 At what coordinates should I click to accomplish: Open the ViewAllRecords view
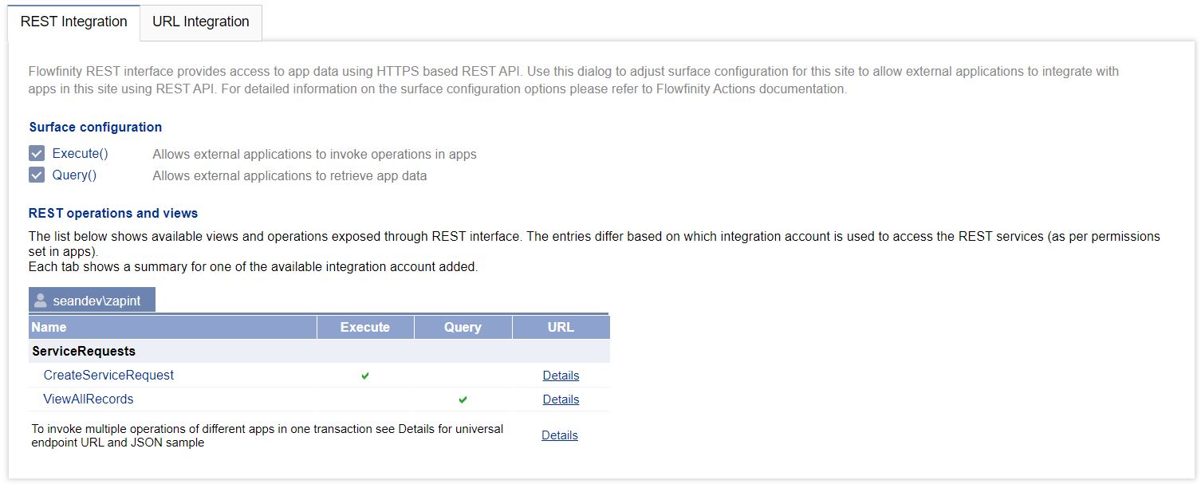89,399
